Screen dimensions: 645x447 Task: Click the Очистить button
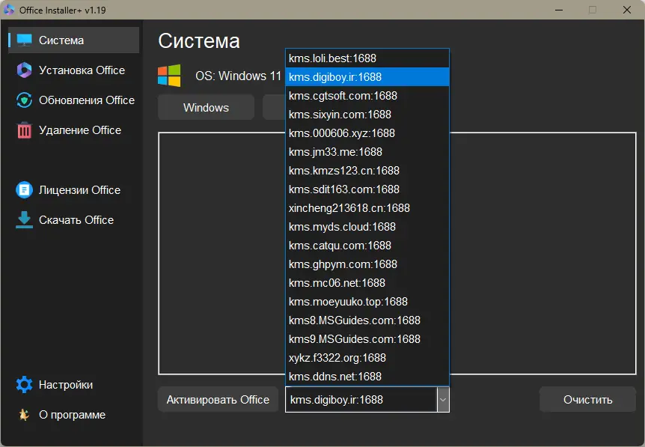click(587, 399)
